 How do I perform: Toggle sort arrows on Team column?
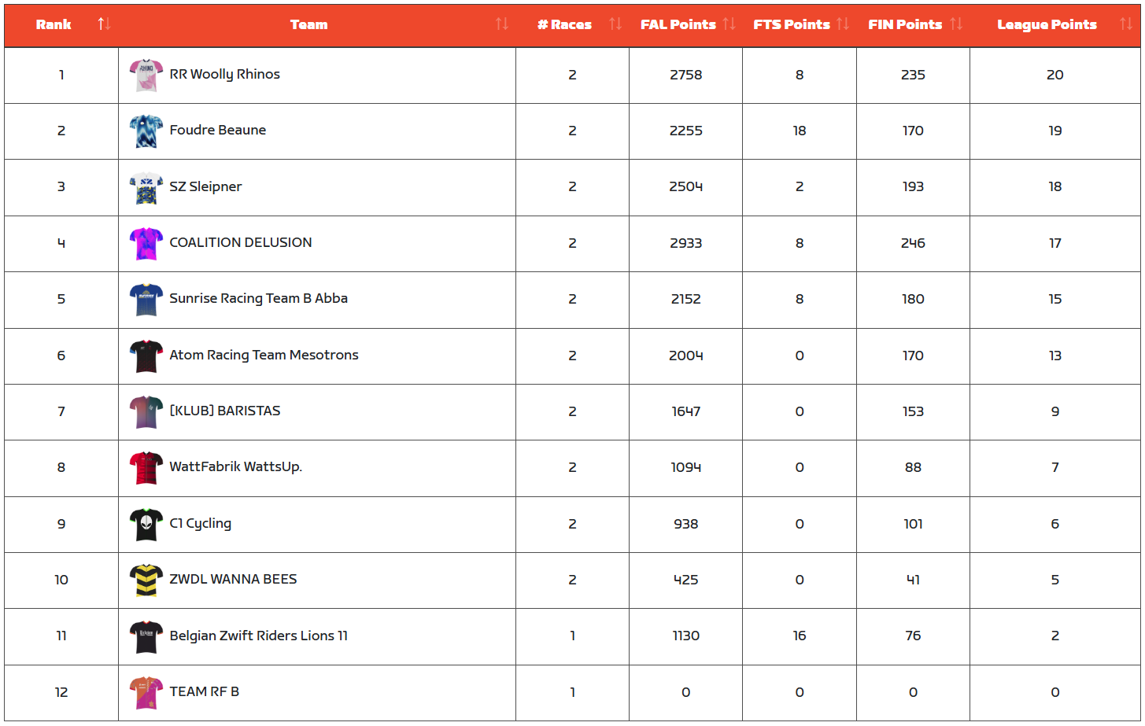click(501, 24)
